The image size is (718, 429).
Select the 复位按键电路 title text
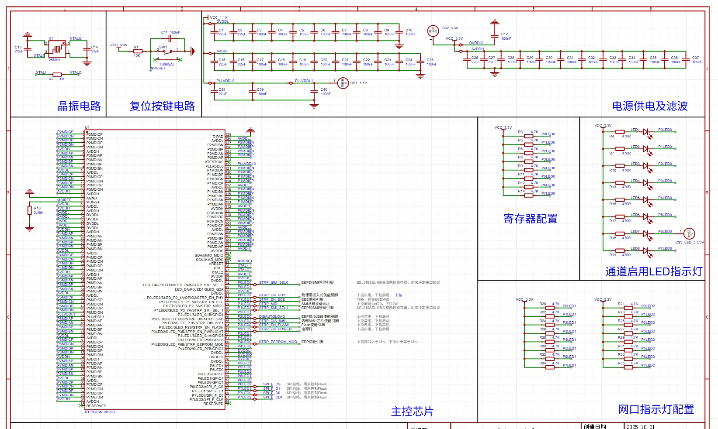point(162,106)
